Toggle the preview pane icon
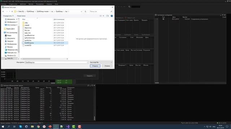 108,16
